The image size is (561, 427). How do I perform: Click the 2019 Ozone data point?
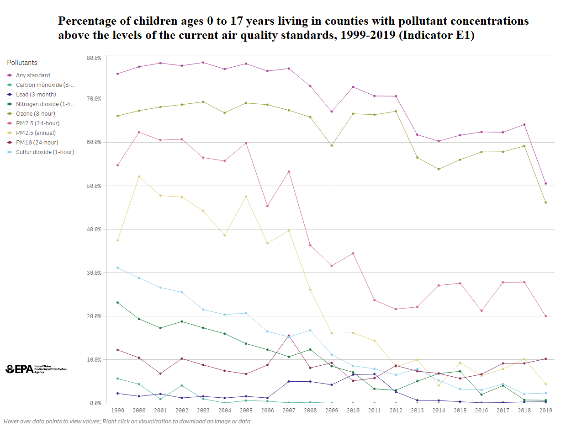point(545,203)
